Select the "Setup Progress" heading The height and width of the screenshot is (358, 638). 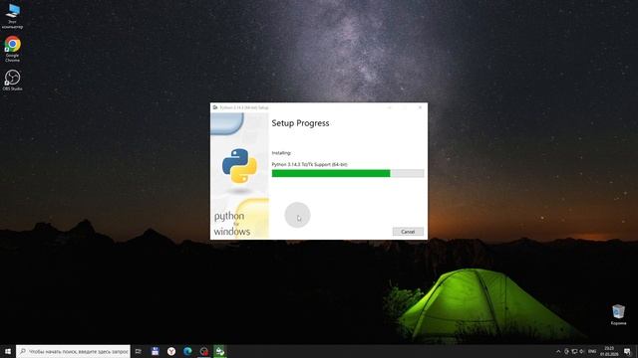pyautogui.click(x=300, y=123)
